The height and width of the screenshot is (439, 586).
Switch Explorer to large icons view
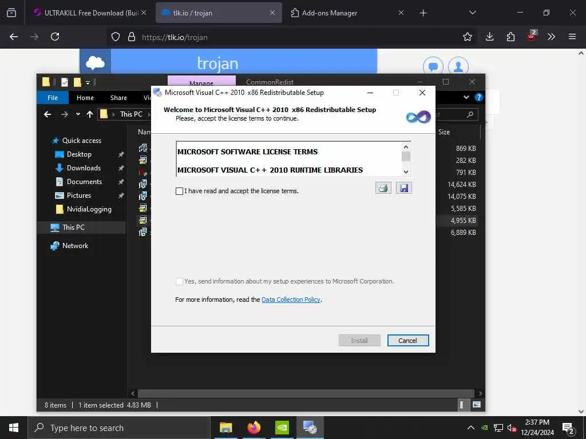[x=477, y=405]
